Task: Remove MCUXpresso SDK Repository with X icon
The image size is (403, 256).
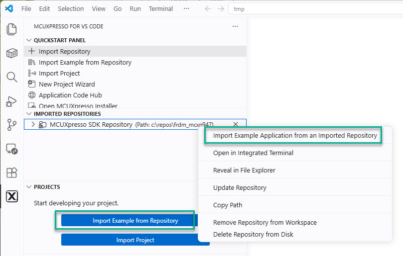Action: (236, 125)
